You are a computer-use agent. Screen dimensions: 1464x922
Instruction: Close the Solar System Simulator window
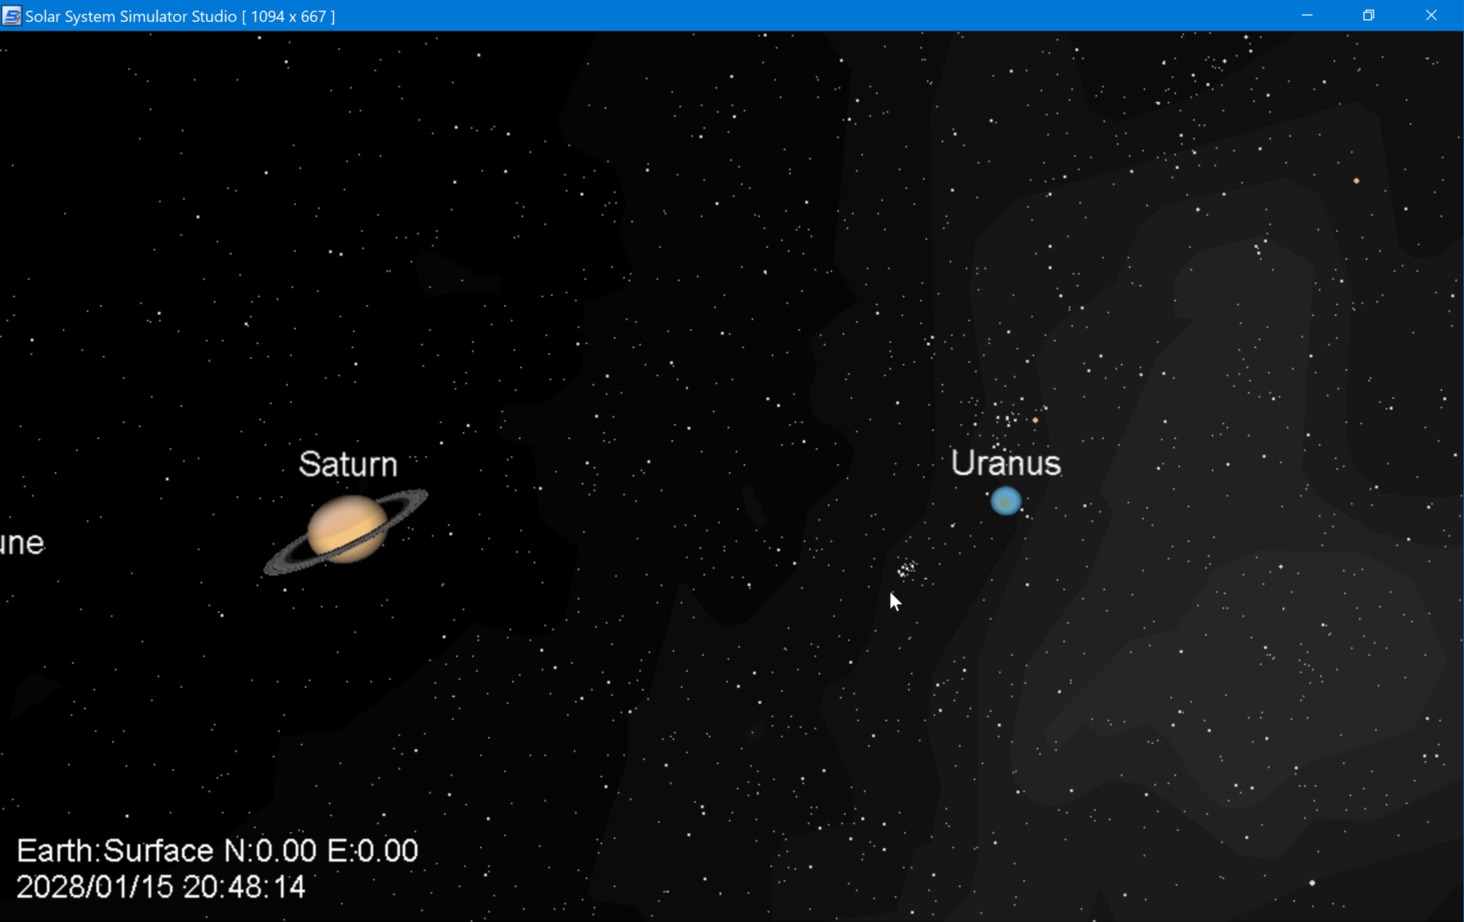click(x=1431, y=16)
